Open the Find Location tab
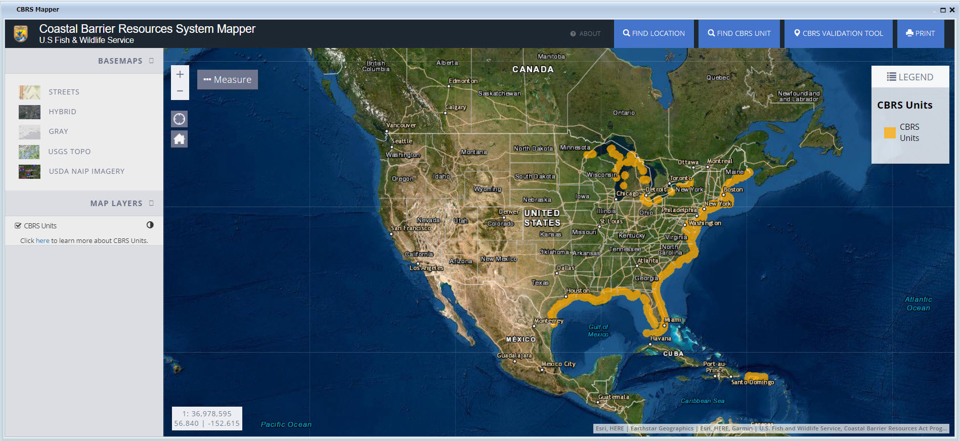Screen dimensions: 960x441 click(653, 34)
